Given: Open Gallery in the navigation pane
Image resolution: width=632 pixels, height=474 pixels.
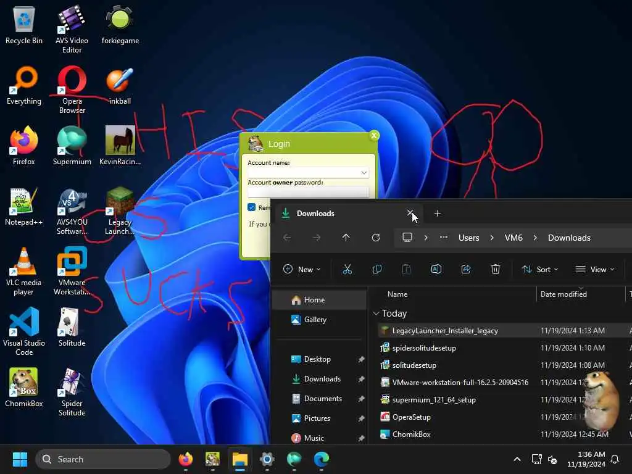Looking at the screenshot, I should click(320, 320).
